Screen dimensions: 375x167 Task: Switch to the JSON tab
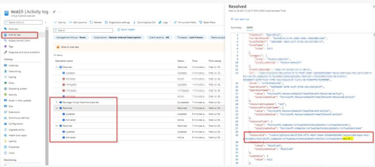(250, 28)
